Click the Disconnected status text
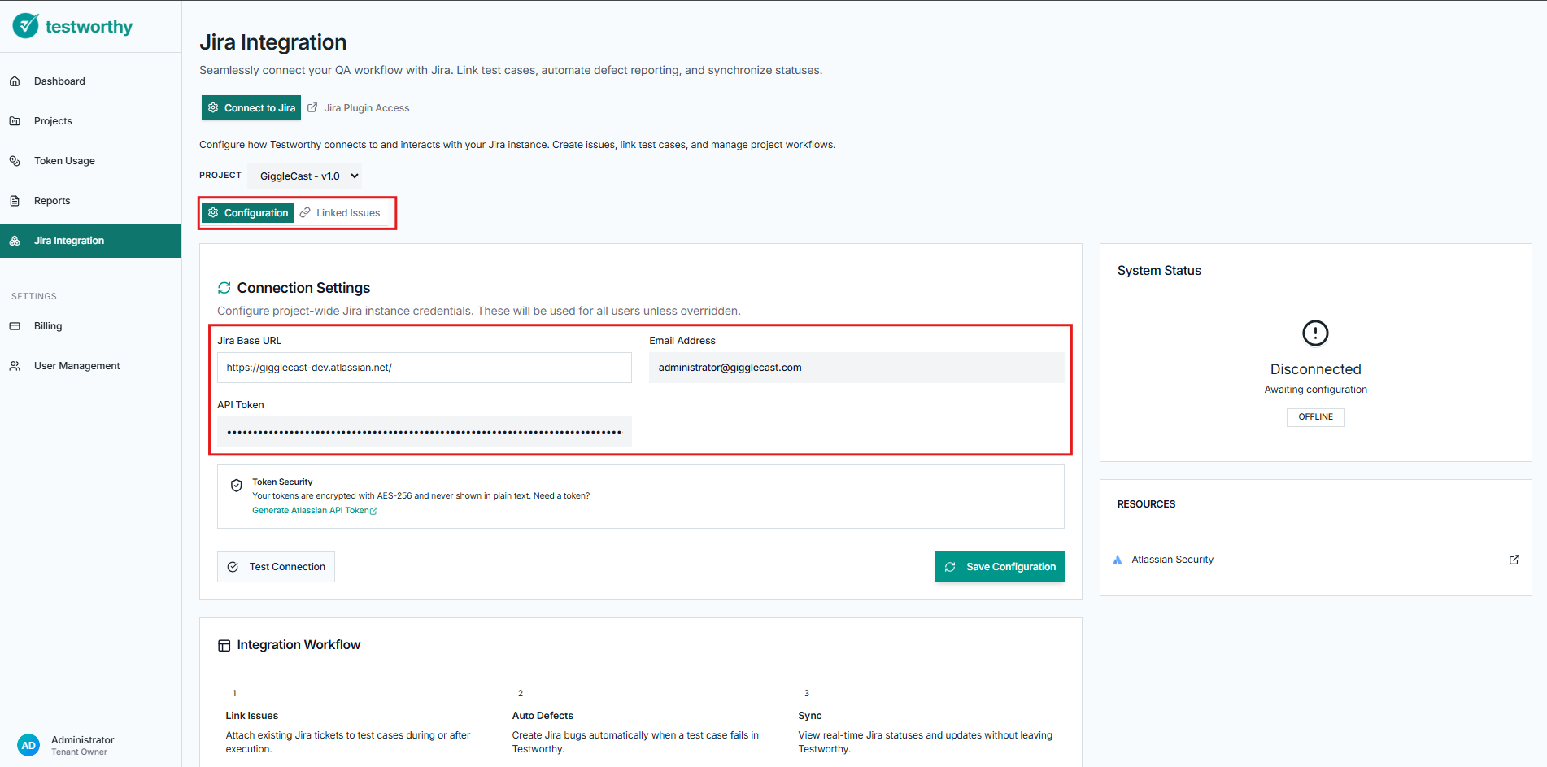1547x767 pixels. click(1315, 369)
